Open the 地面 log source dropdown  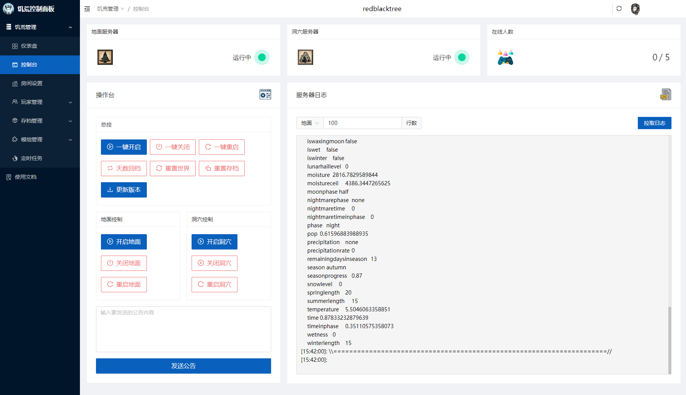tap(310, 123)
